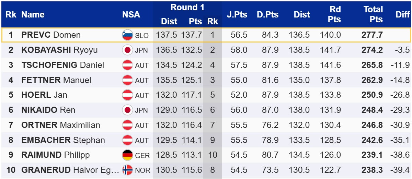Click Slovenia flag icon beside Prevc
412x179 pixels.
pyautogui.click(x=127, y=35)
